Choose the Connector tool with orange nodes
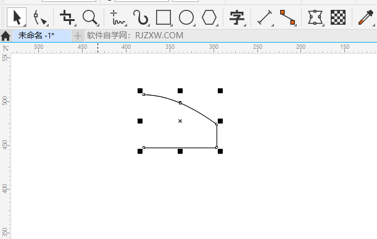This screenshot has height=239, width=377. 288,17
